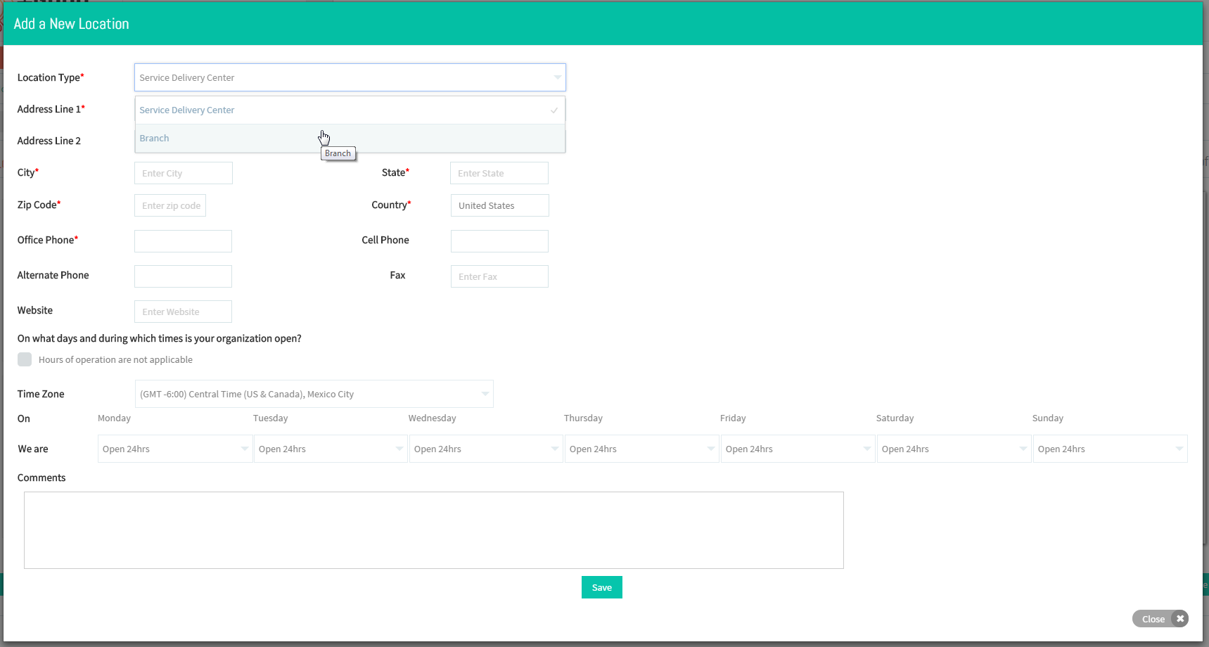Click the Close button label

coord(1153,619)
